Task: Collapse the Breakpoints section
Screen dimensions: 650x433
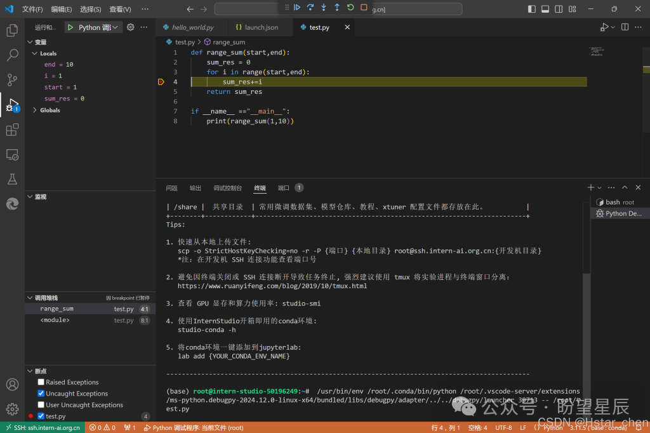Action: click(x=30, y=371)
